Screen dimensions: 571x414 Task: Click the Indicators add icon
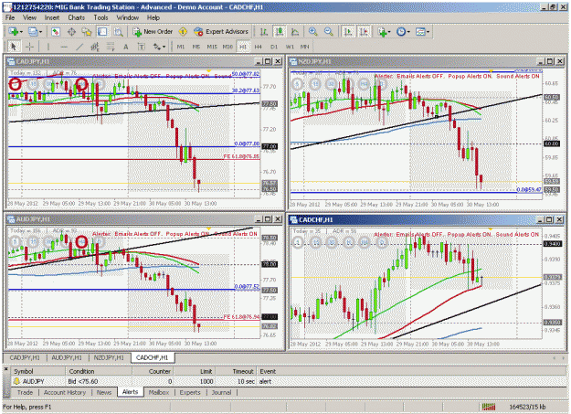coord(382,32)
